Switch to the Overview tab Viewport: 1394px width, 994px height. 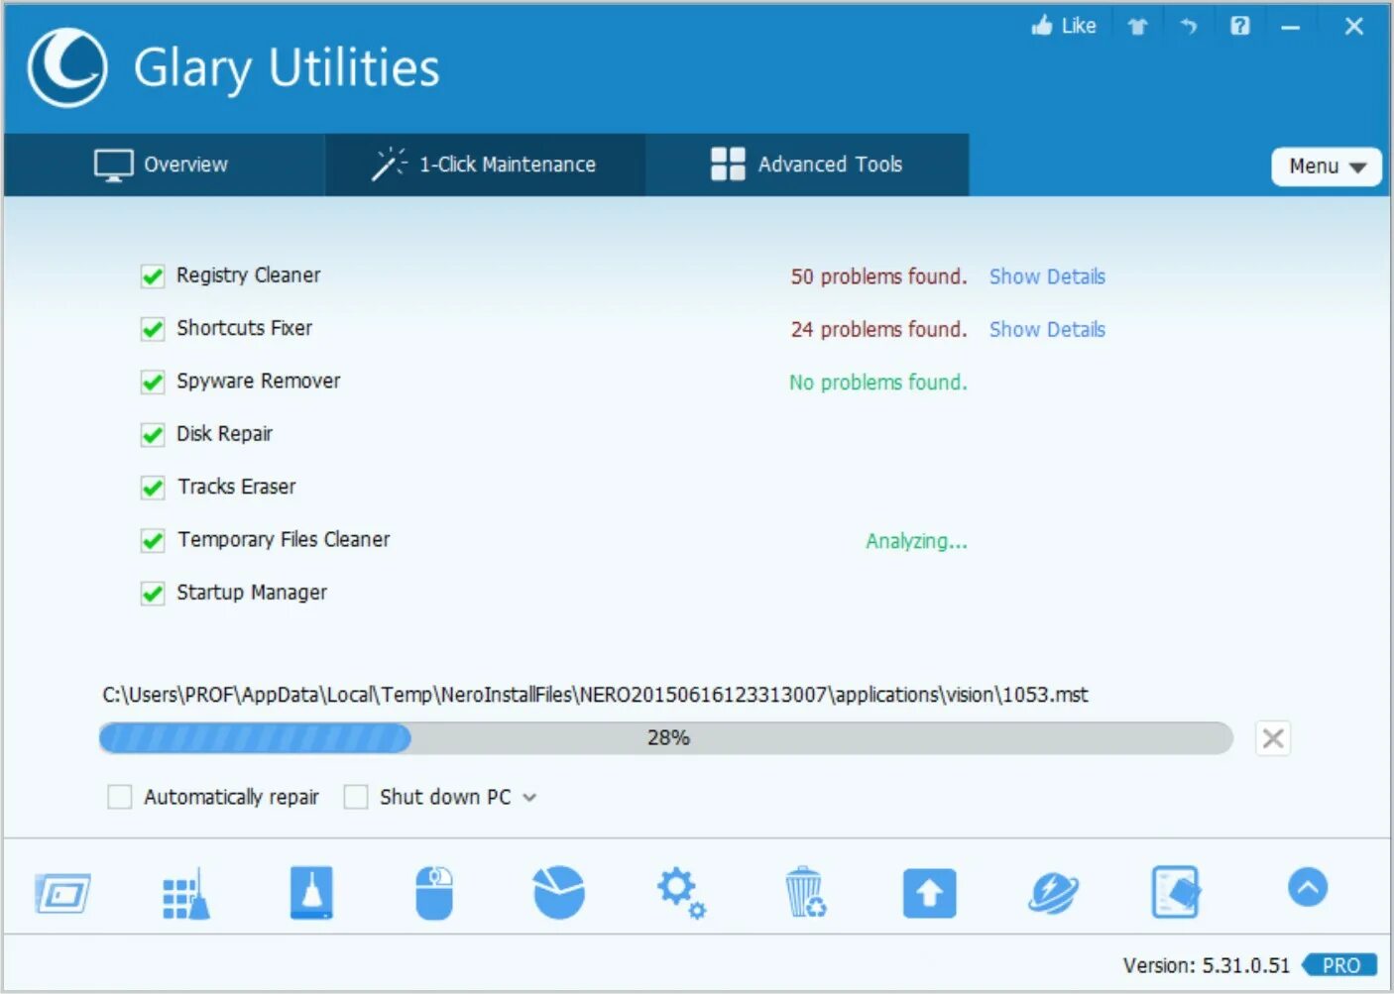click(164, 165)
